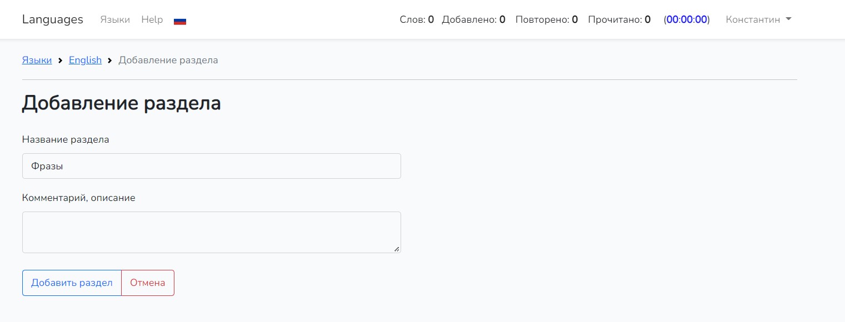Click the blue 00:00:00 timer
Screen dimensions: 845x322
(687, 19)
